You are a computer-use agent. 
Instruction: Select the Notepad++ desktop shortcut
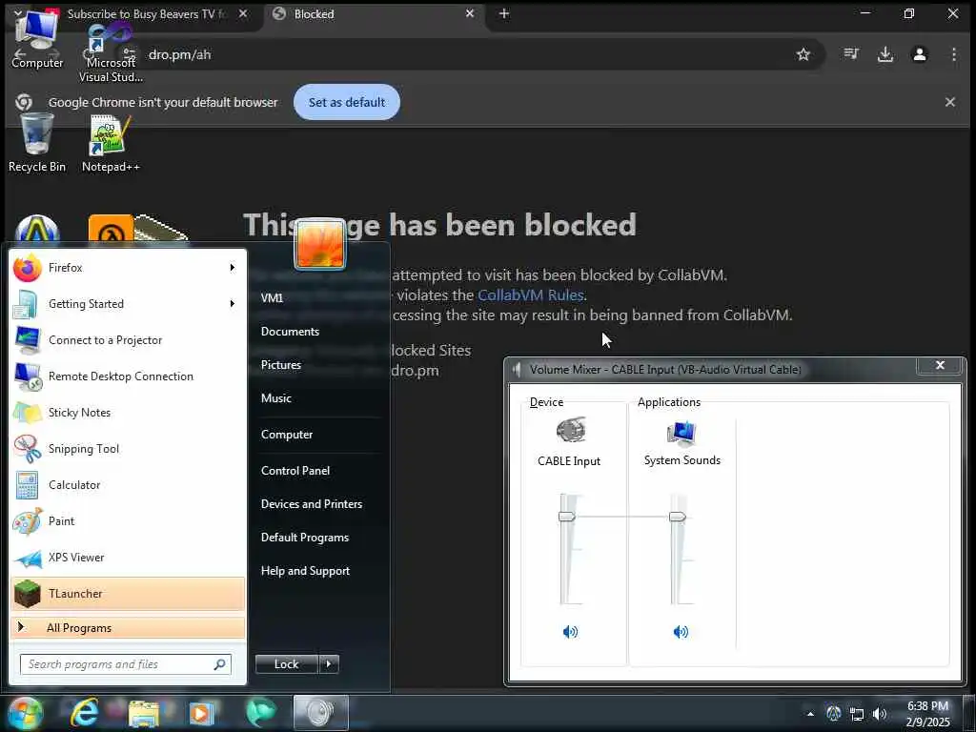(x=111, y=143)
